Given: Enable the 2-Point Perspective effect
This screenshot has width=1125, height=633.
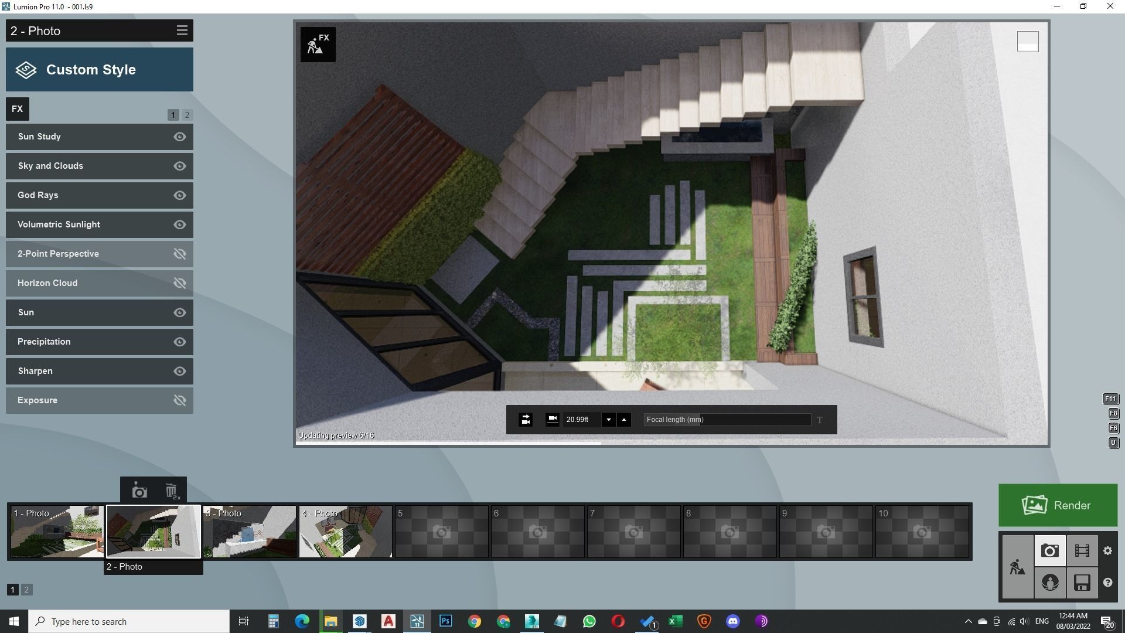Looking at the screenshot, I should point(180,254).
